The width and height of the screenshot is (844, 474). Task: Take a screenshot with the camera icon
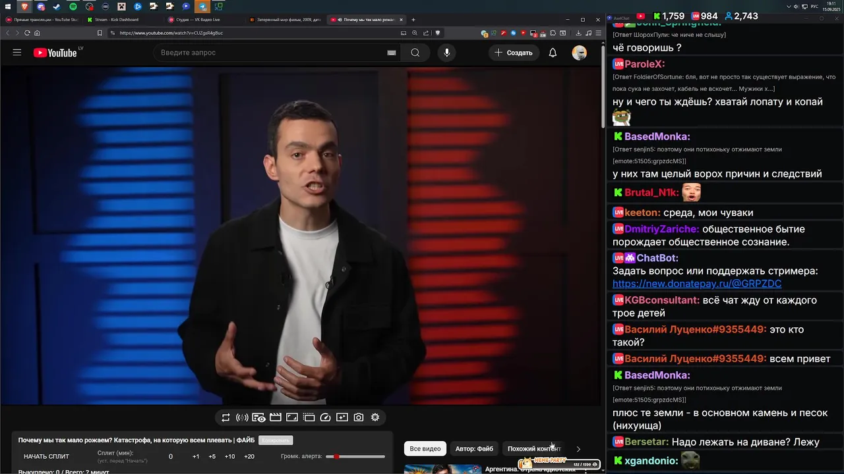tap(358, 417)
